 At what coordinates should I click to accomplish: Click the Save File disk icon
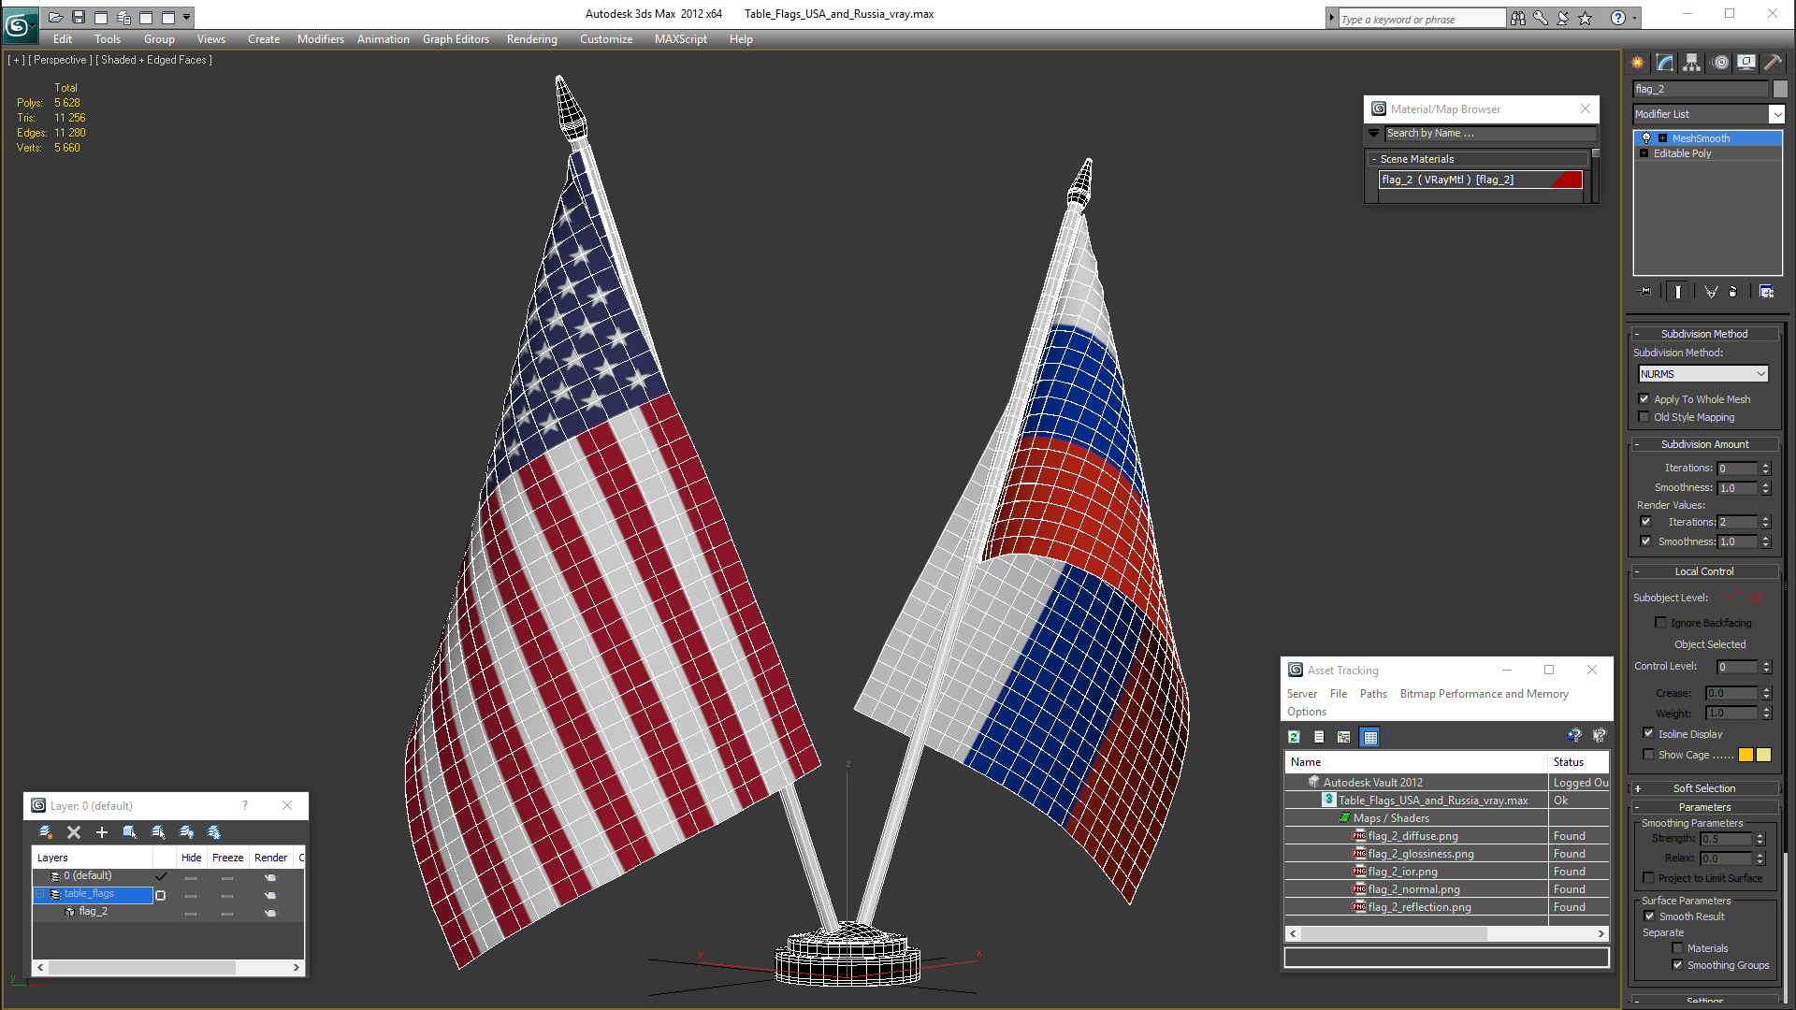point(79,17)
